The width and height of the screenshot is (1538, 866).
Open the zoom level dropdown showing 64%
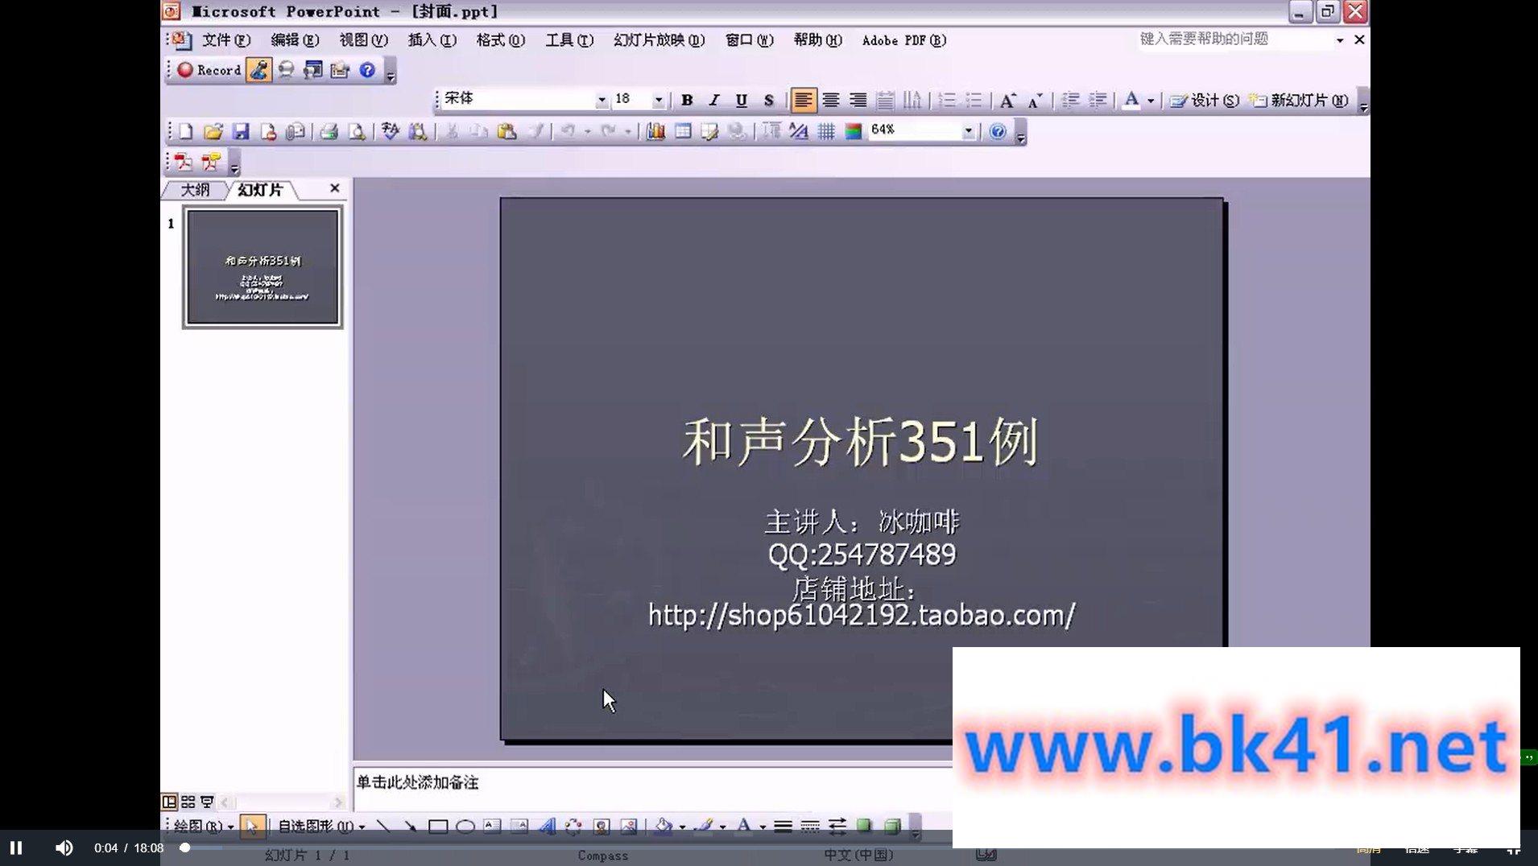tap(968, 130)
